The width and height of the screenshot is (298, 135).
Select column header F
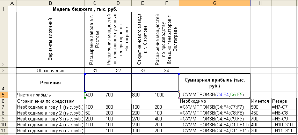pyautogui.click(x=166, y=3)
